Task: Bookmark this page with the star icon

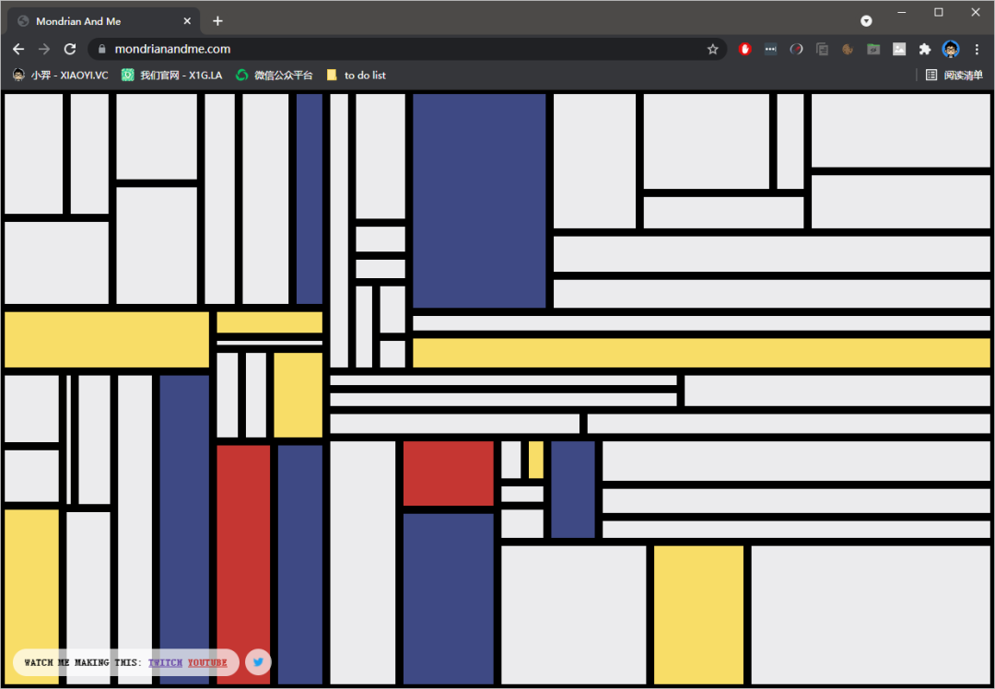Action: click(712, 50)
